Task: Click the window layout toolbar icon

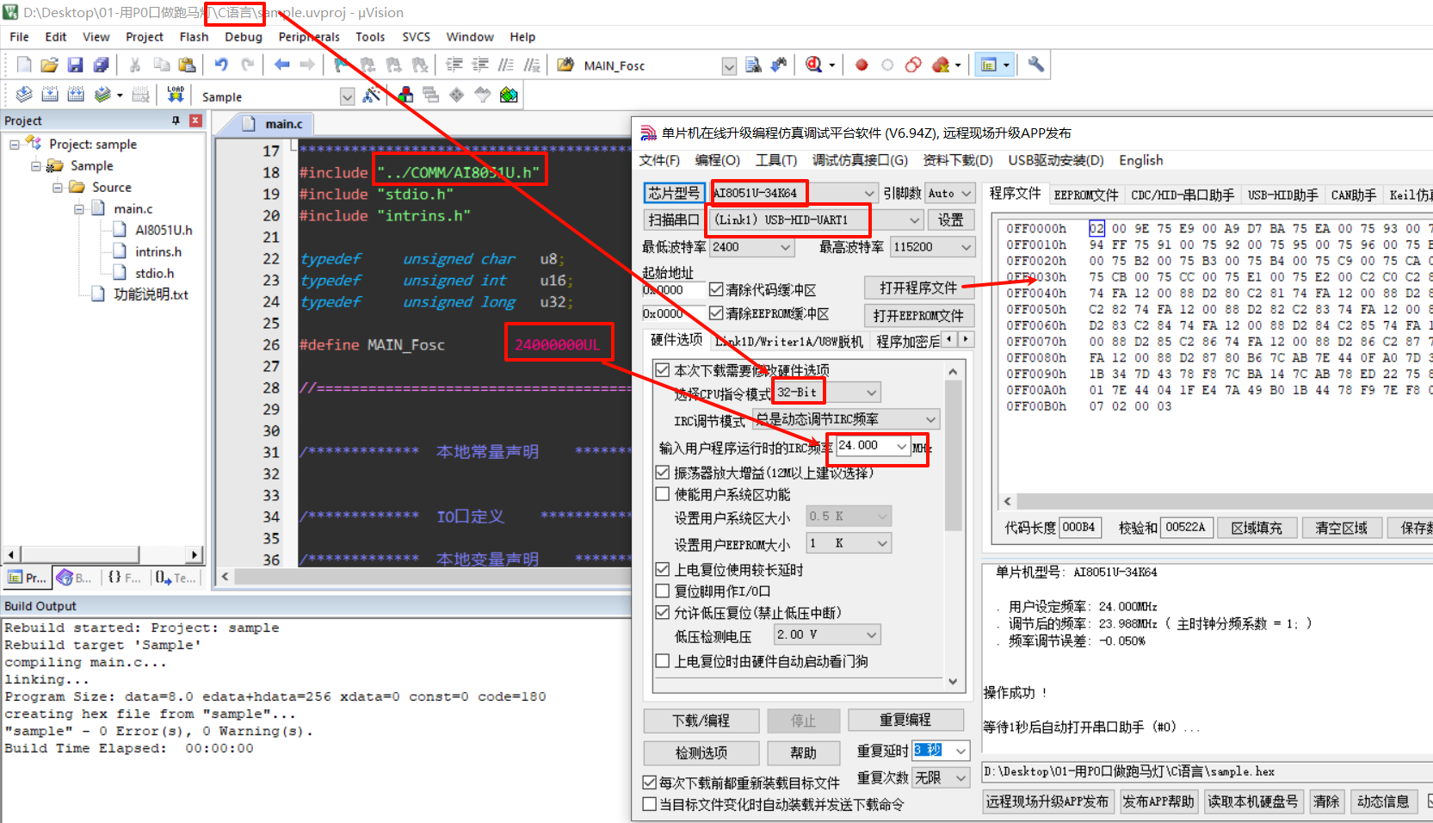Action: coord(990,65)
